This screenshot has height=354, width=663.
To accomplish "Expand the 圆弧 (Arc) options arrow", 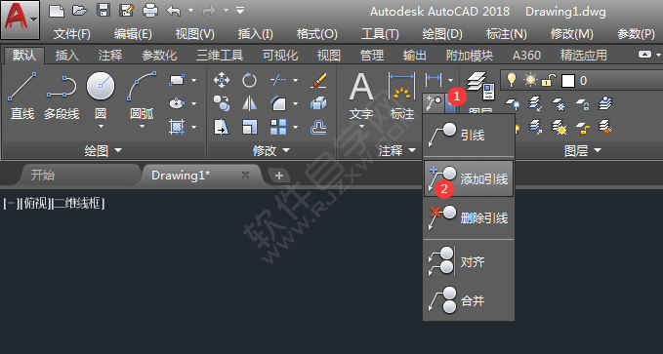I will [142, 127].
